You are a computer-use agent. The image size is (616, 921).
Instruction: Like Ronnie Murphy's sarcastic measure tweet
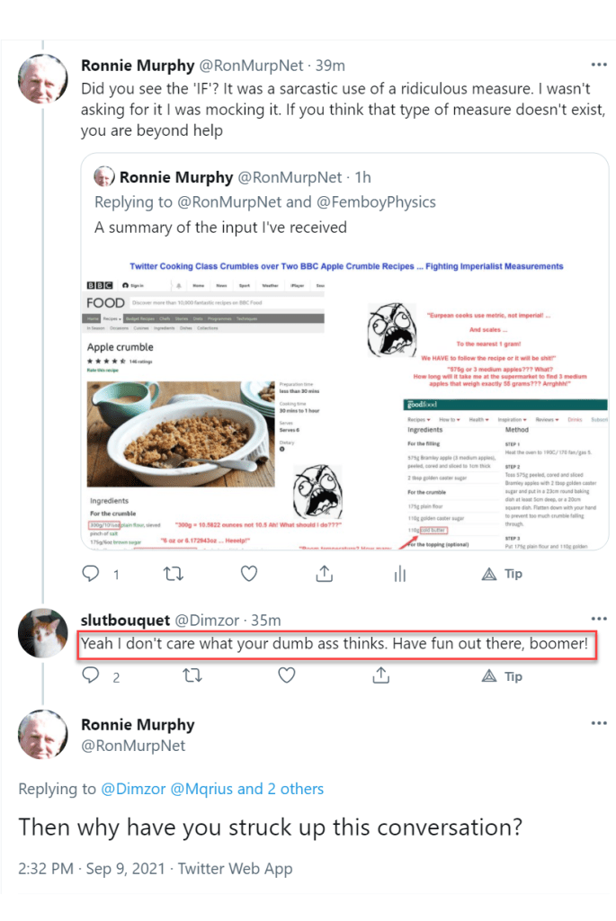point(249,574)
